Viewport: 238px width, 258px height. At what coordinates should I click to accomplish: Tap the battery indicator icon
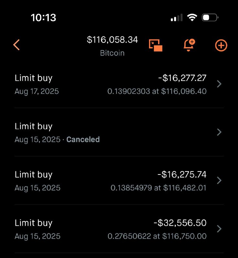(x=210, y=17)
